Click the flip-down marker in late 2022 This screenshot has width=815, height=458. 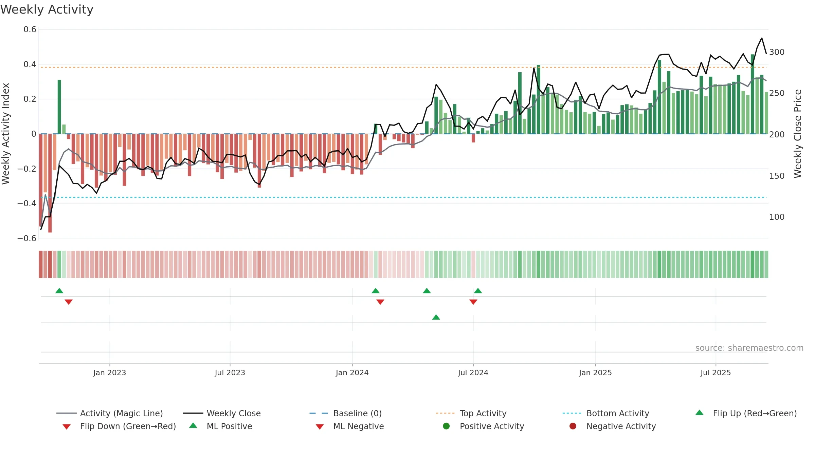tap(69, 302)
